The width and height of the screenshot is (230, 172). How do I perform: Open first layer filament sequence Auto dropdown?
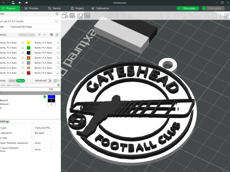coord(42,143)
